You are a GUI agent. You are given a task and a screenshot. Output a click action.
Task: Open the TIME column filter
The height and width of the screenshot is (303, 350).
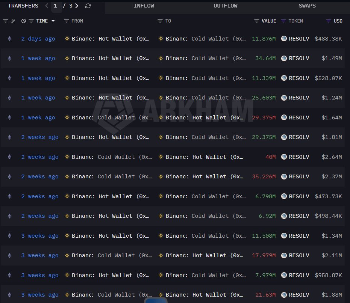tap(31, 21)
